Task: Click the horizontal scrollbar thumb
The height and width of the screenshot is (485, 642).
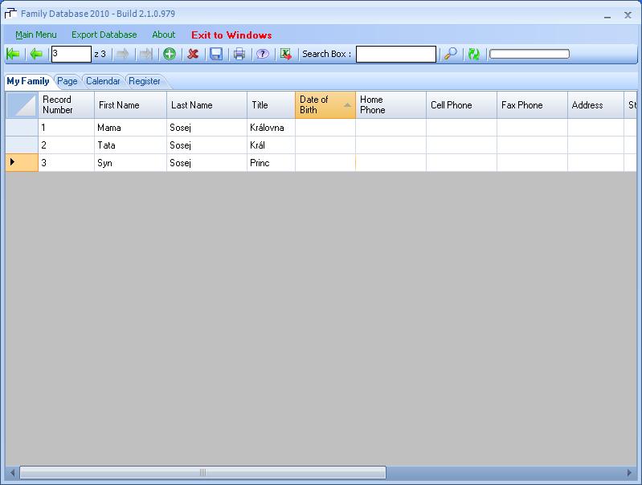Action: coord(202,473)
